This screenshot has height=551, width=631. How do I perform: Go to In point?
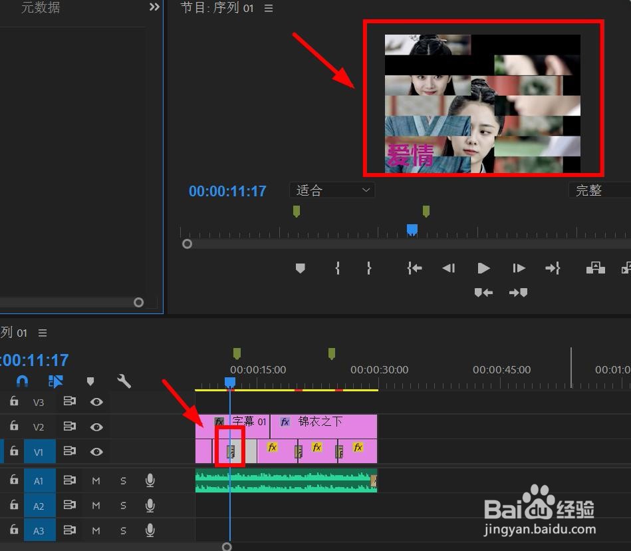[414, 268]
